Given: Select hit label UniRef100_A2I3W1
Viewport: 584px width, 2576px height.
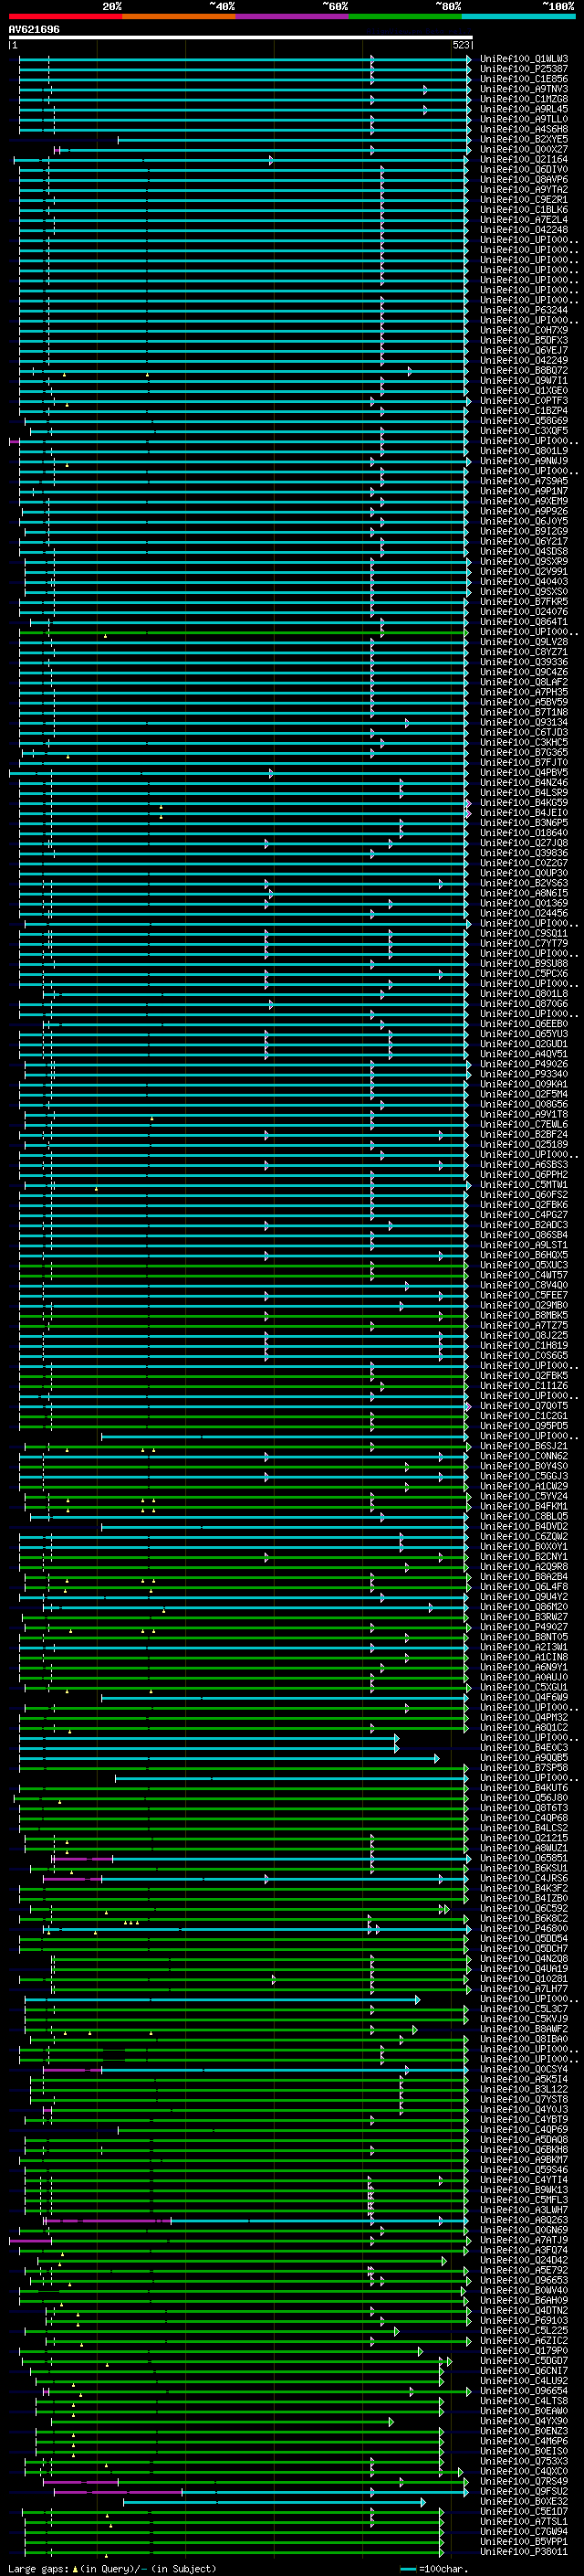Looking at the screenshot, I should (524, 1647).
